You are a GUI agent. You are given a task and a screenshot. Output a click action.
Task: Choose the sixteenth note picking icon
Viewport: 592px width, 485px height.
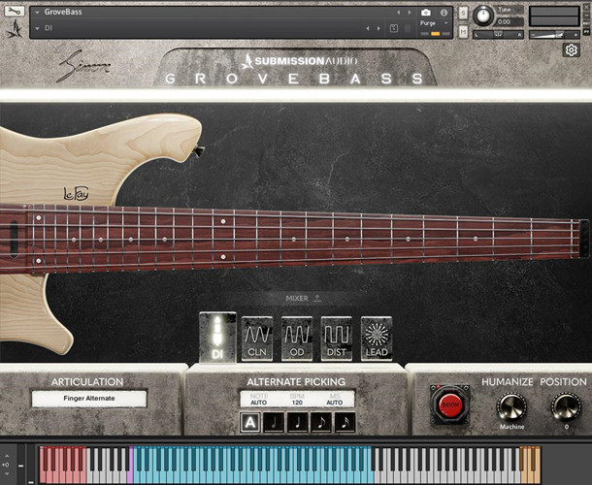tap(345, 422)
